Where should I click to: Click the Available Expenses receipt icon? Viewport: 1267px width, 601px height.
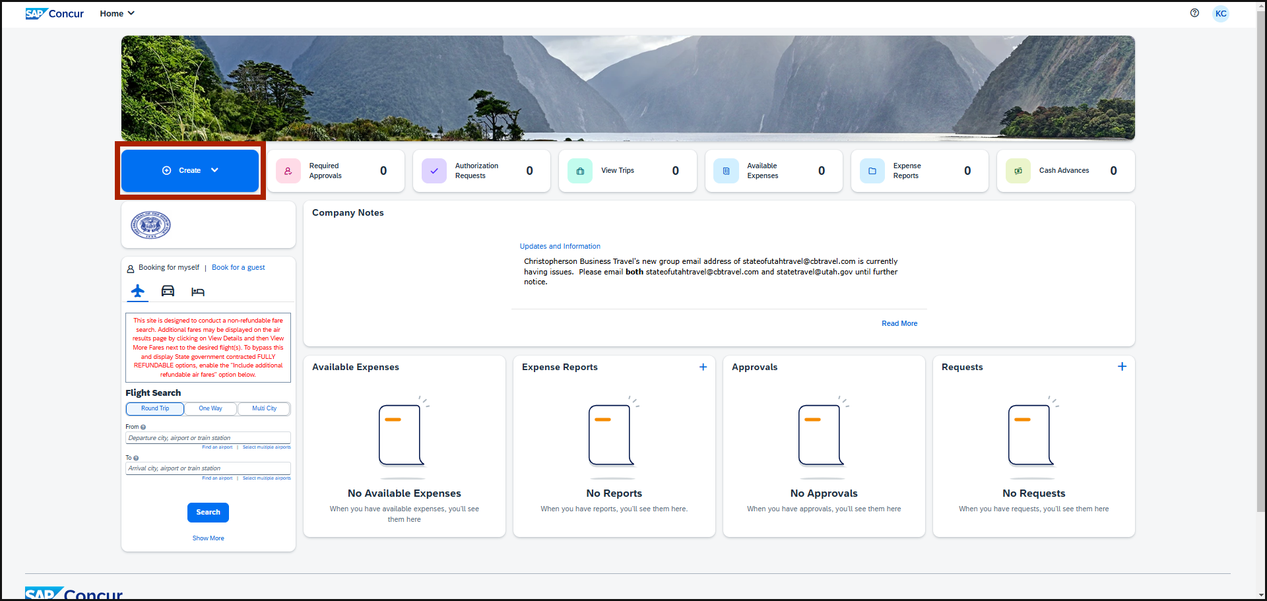pos(726,171)
